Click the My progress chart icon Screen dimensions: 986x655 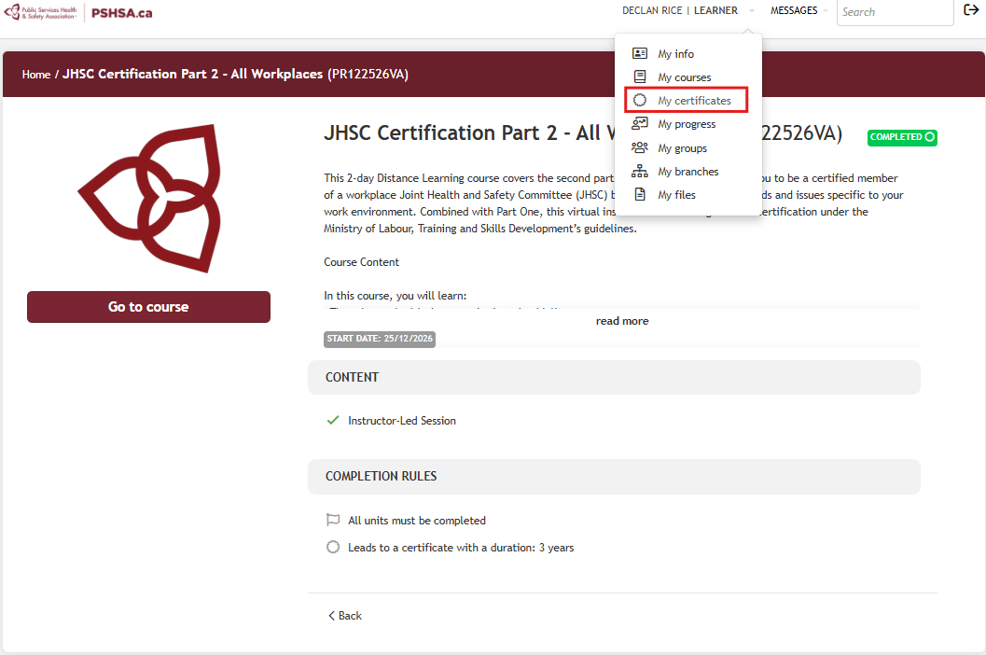pos(640,123)
